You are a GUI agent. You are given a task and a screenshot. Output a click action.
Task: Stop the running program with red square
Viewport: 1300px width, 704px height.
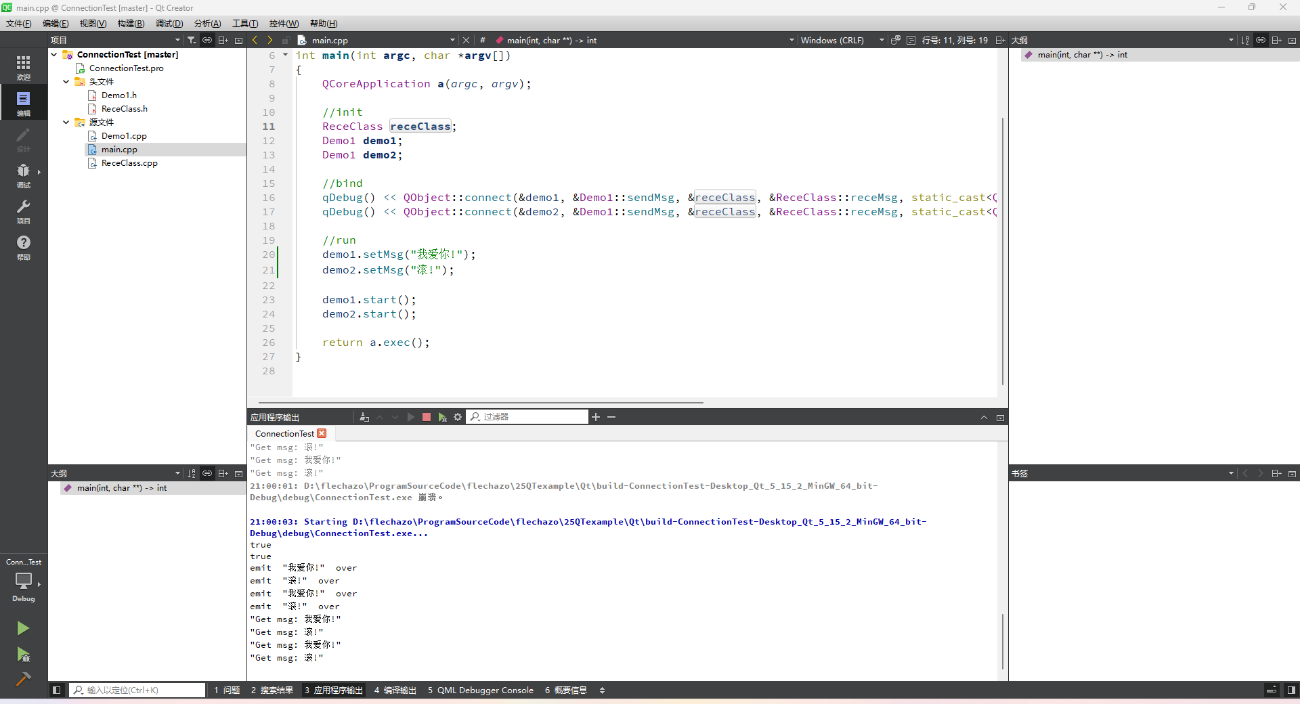(x=427, y=417)
